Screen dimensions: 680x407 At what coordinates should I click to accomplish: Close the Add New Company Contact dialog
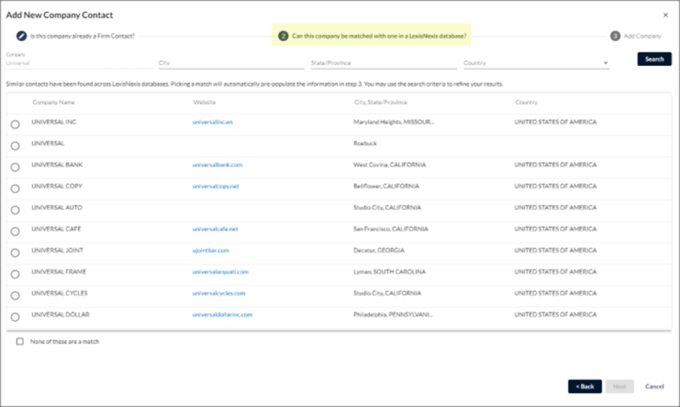665,15
